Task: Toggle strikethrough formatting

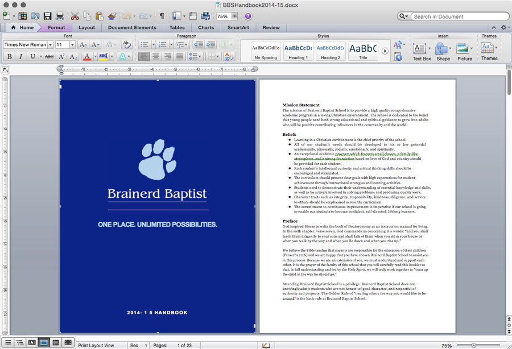Action: 49,57
